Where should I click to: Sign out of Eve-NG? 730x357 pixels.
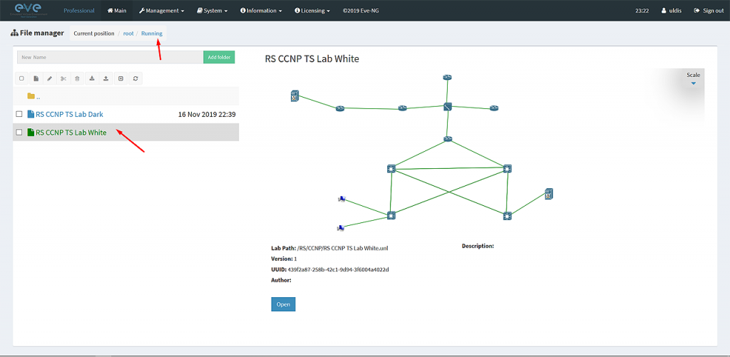(x=709, y=11)
